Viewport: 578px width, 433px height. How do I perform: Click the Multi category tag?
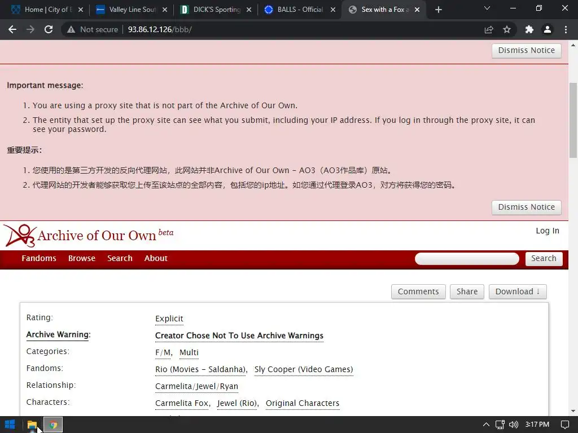[189, 353]
